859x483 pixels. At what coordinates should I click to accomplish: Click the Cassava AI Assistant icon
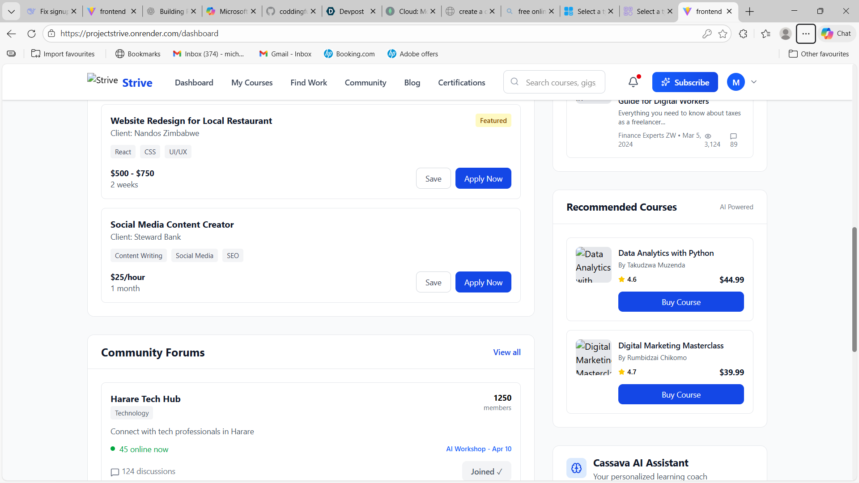(576, 468)
